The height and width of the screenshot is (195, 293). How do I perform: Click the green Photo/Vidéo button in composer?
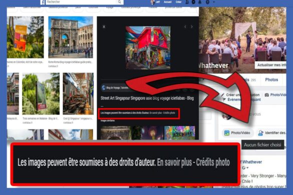click(237, 133)
